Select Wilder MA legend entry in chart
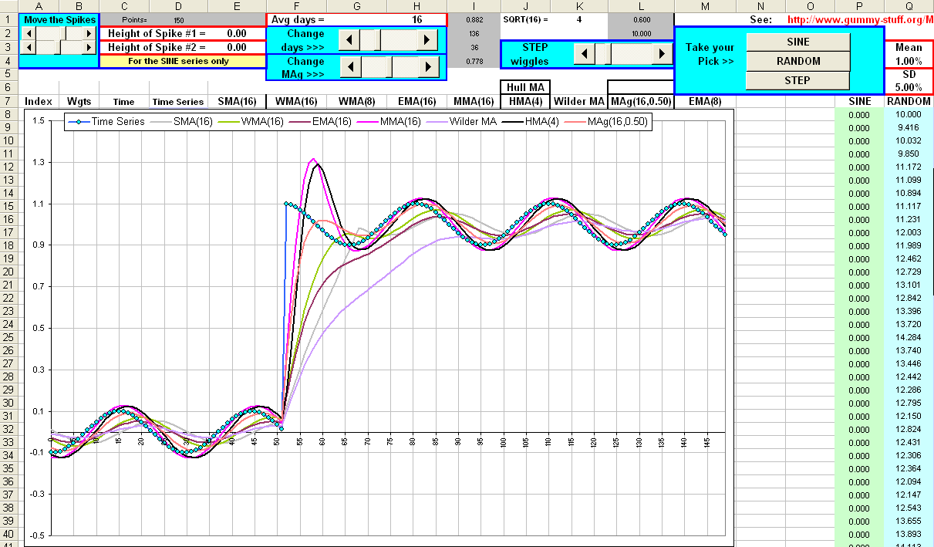Image resolution: width=934 pixels, height=547 pixels. point(460,121)
